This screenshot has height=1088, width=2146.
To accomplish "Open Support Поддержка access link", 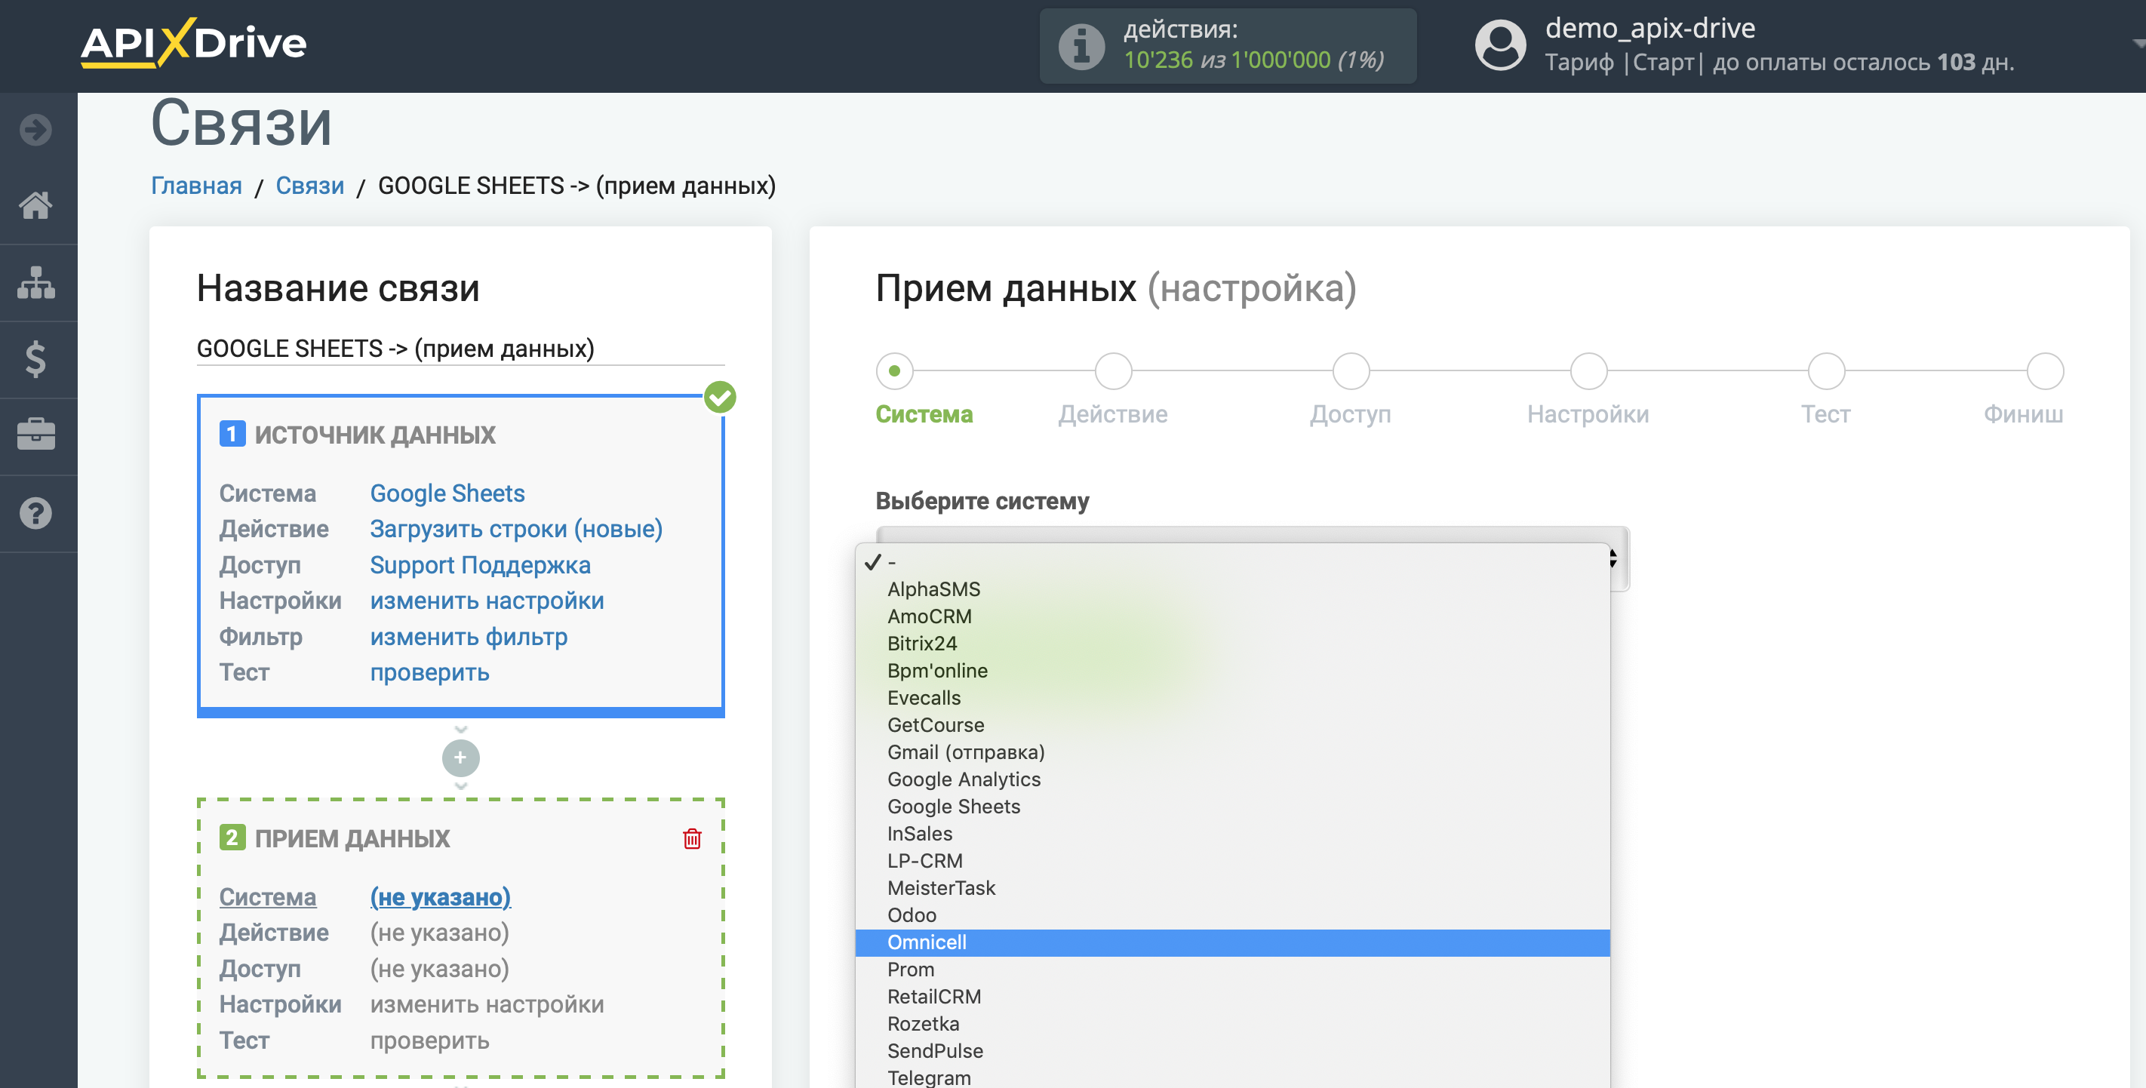I will coord(480,565).
